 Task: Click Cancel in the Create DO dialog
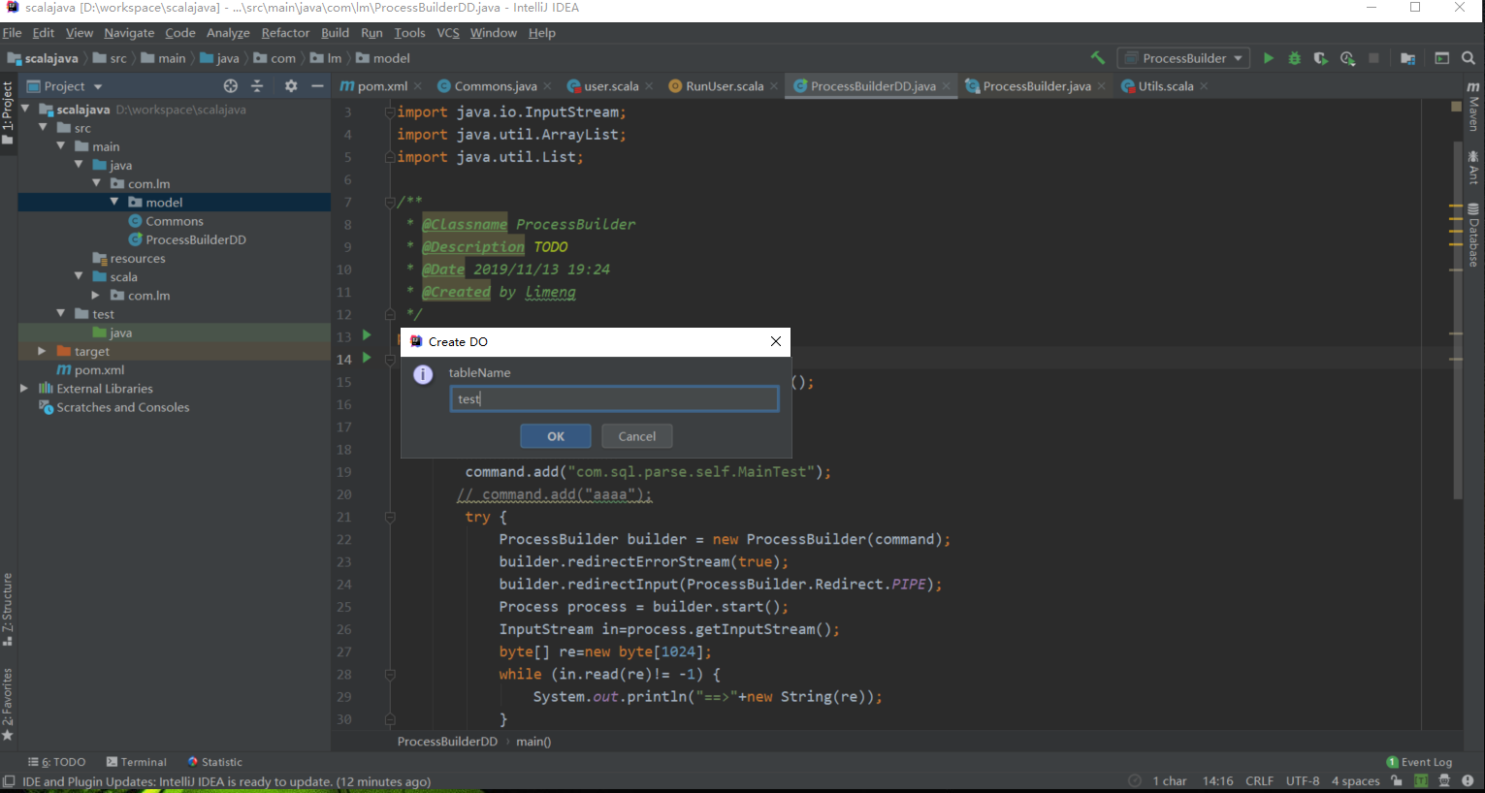click(637, 436)
